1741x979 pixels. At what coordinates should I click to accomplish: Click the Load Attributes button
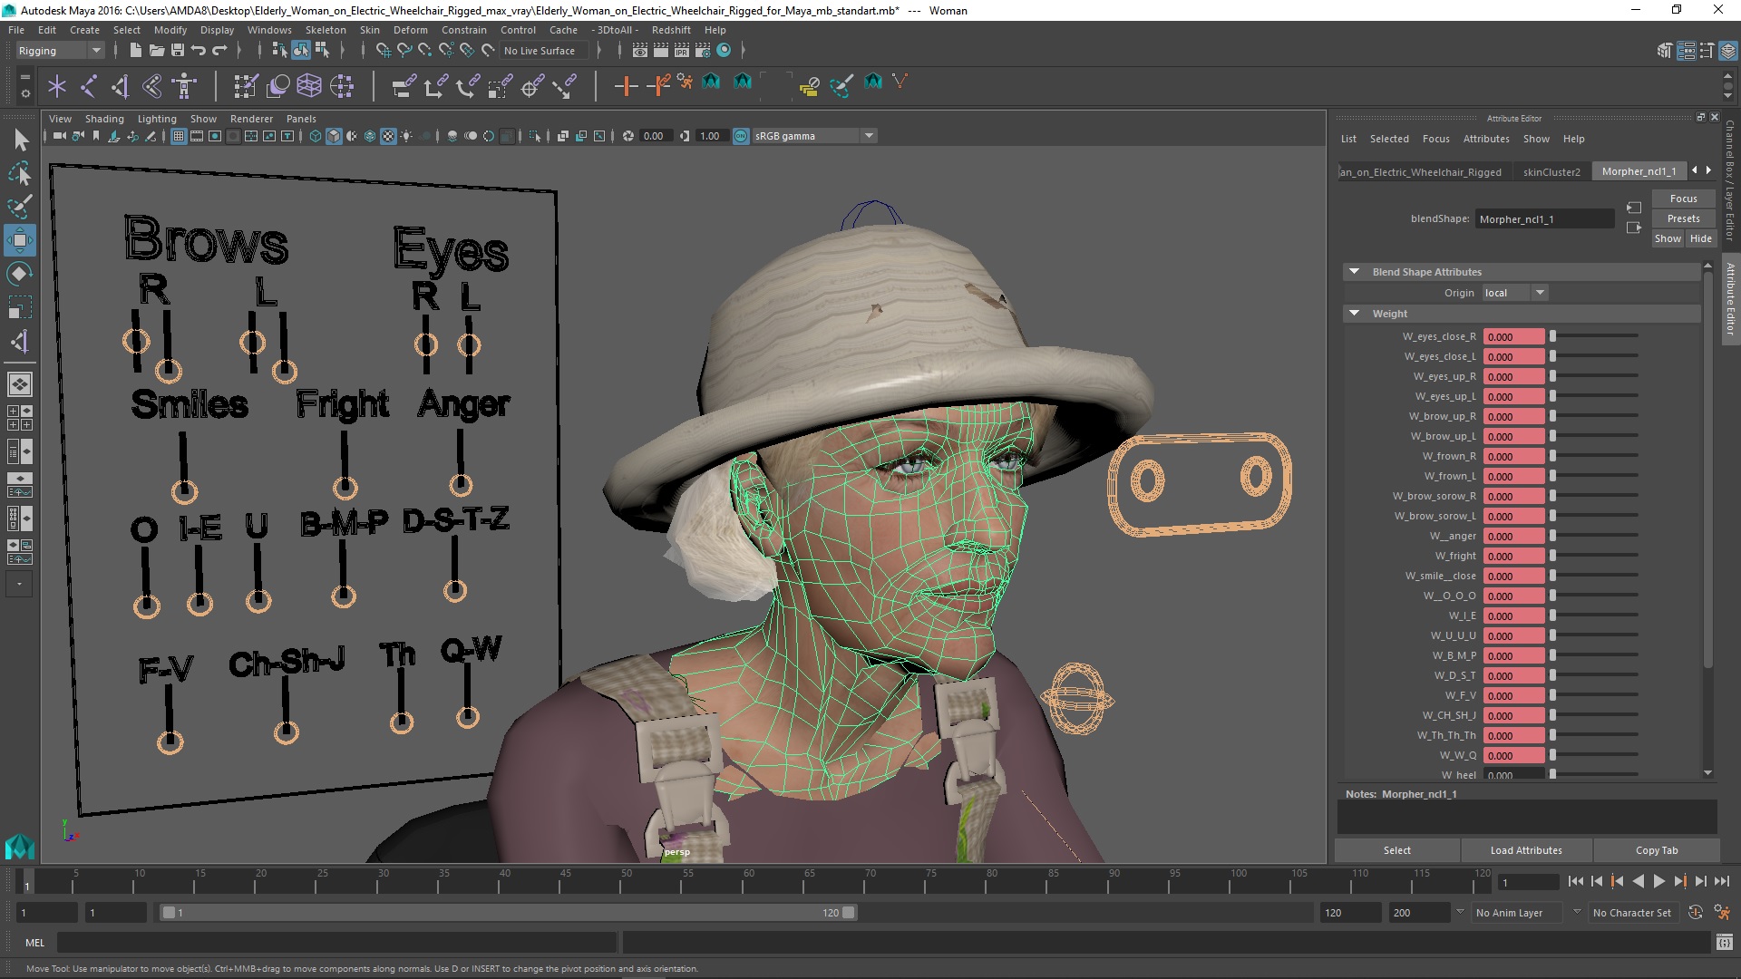[x=1526, y=850]
